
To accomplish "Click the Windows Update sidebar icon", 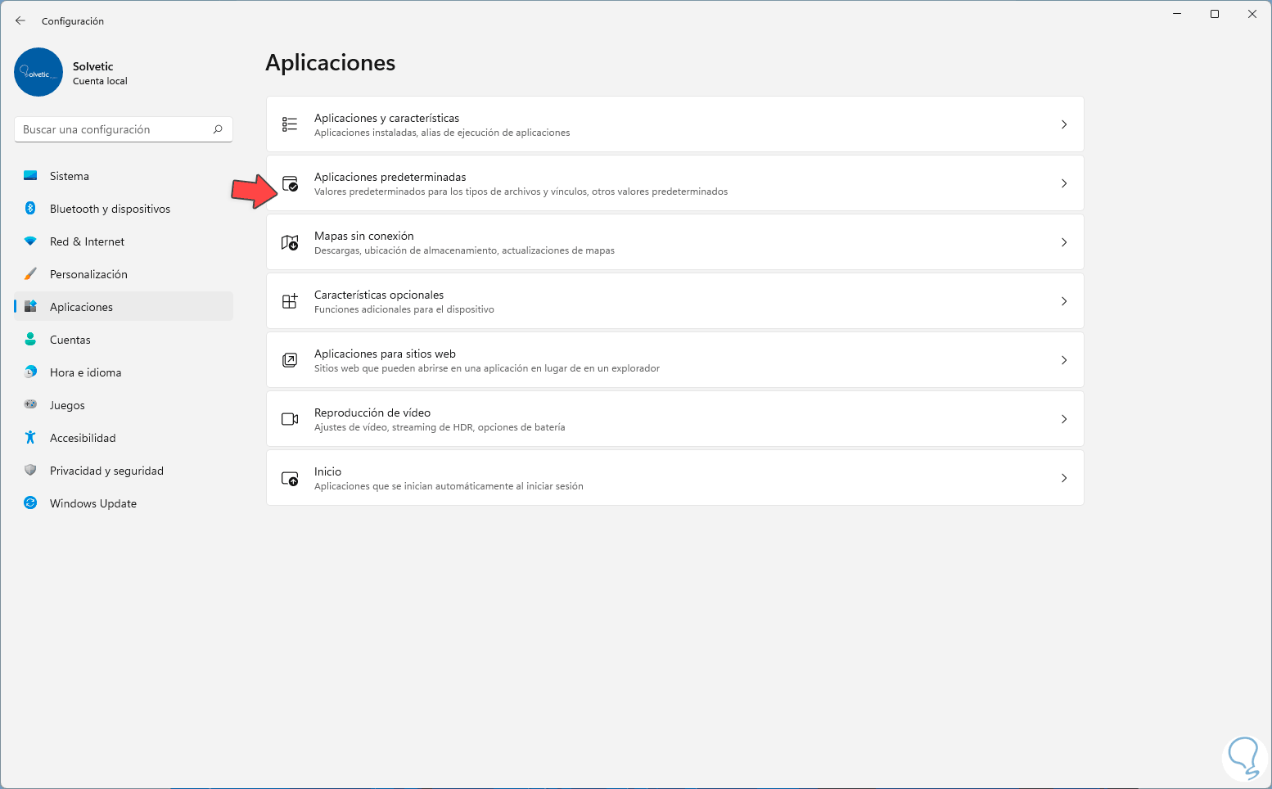I will pyautogui.click(x=30, y=503).
